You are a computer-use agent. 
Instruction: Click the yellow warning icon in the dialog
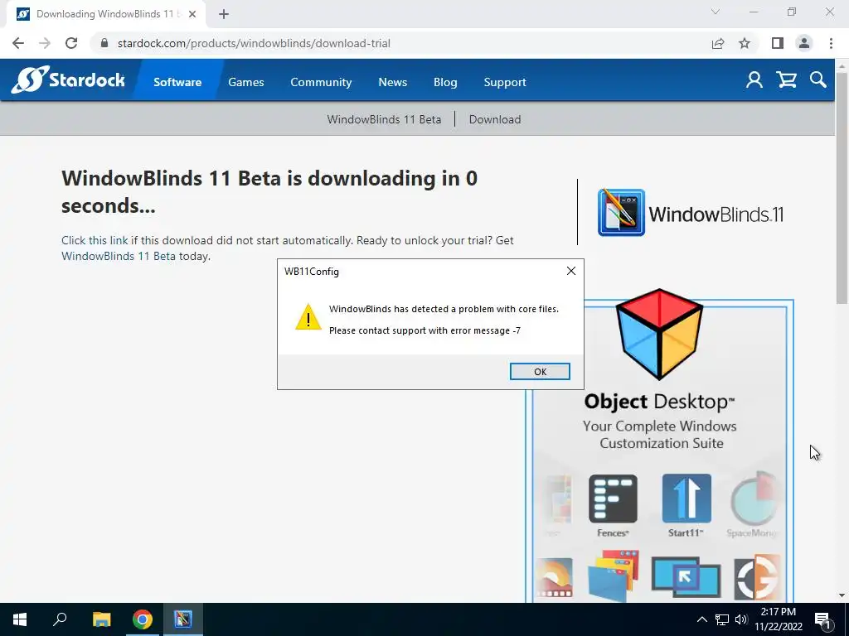pyautogui.click(x=308, y=317)
